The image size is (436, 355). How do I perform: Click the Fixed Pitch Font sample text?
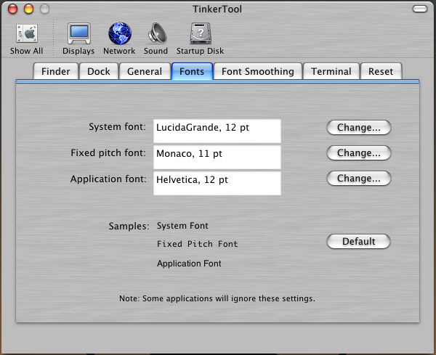tap(198, 244)
